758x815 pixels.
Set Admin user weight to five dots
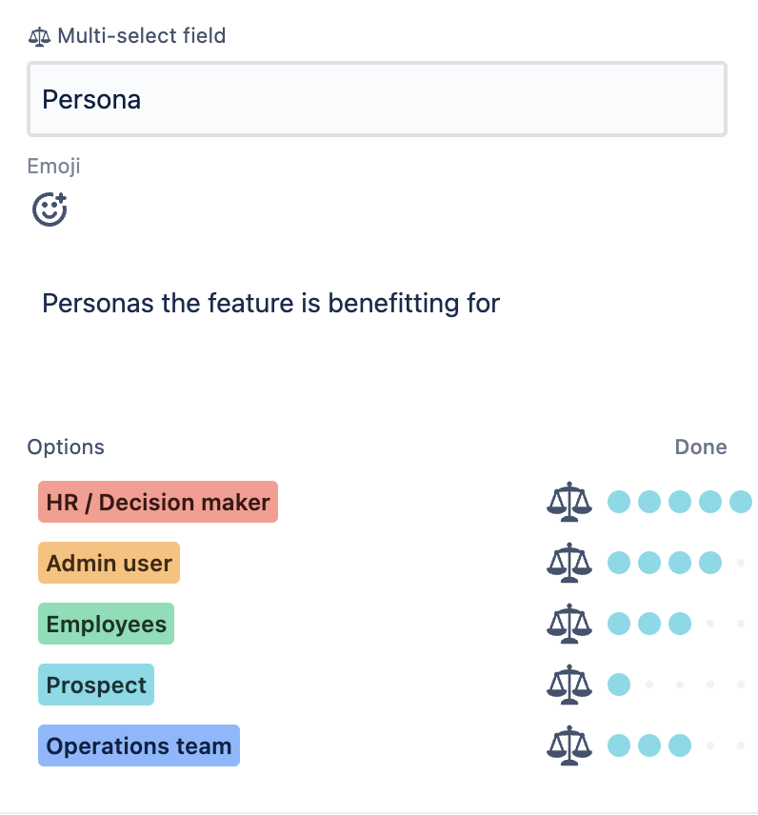point(740,563)
